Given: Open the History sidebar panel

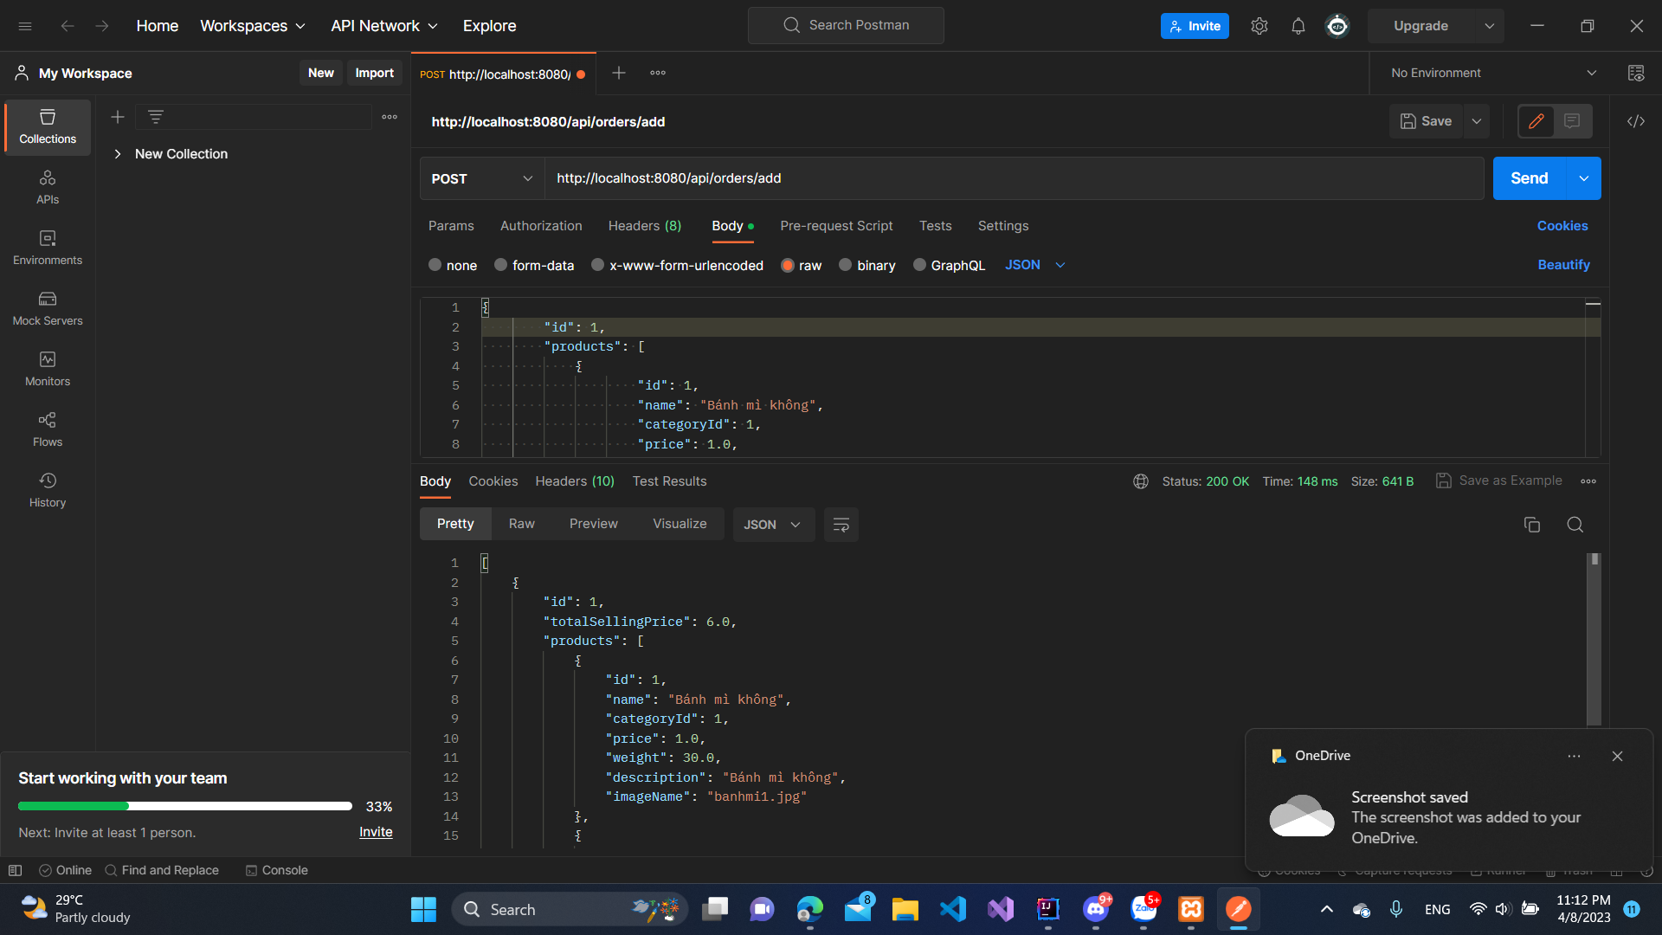Looking at the screenshot, I should (47, 487).
